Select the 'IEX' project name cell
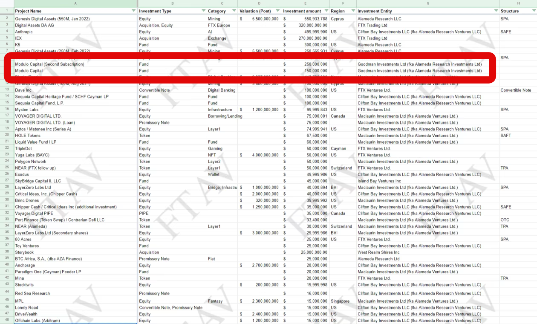Screen dimensions: 537x324 point(75,38)
